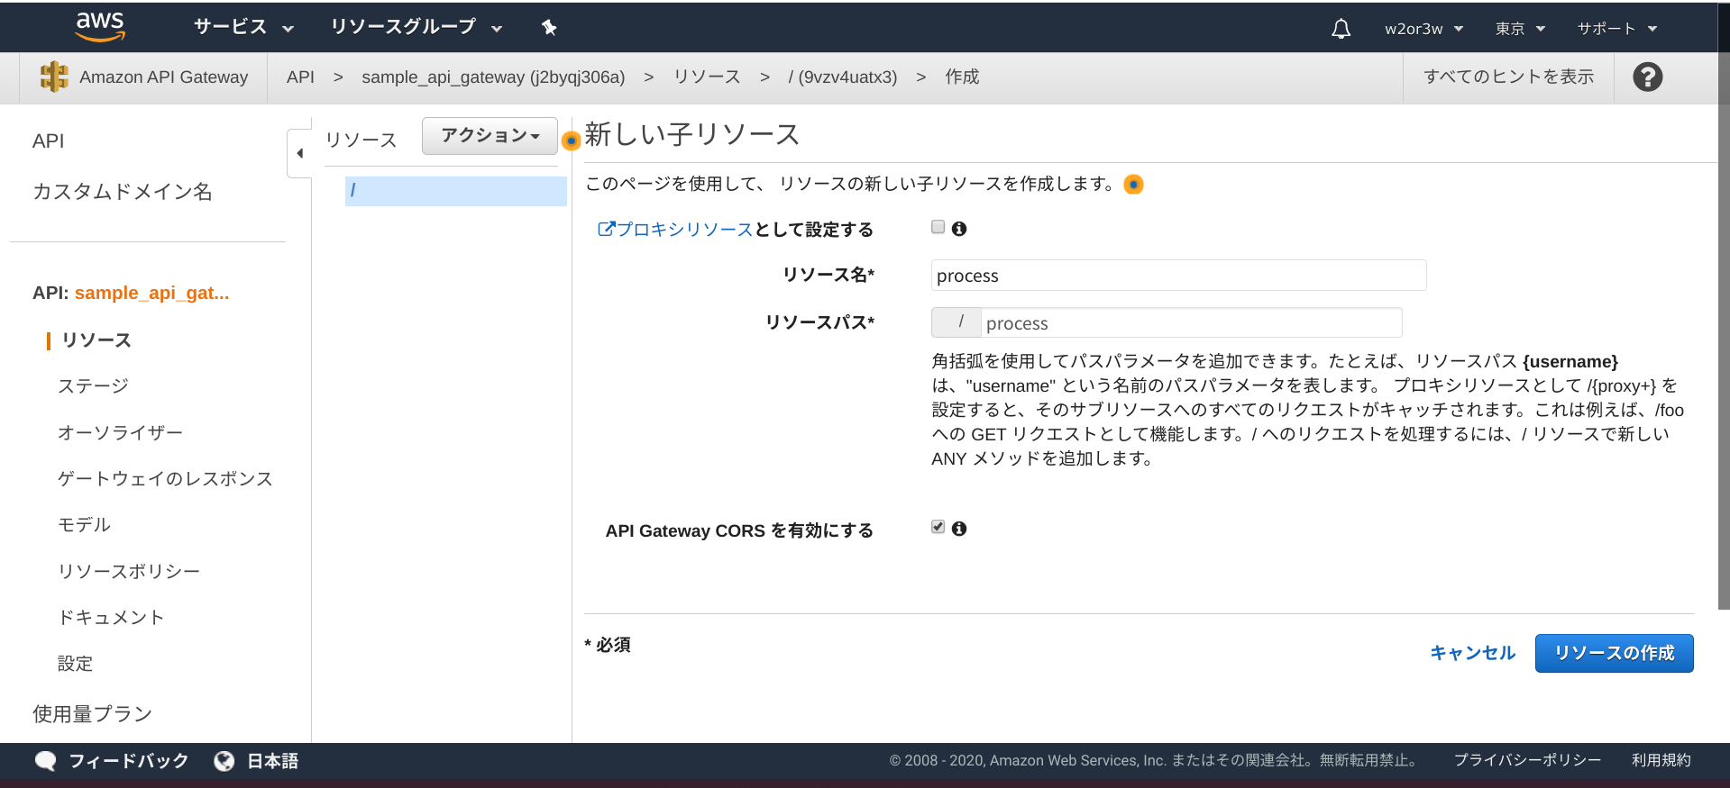
Task: Open ゲートウェイのレスポンス in the sidebar
Action: pyautogui.click(x=165, y=479)
